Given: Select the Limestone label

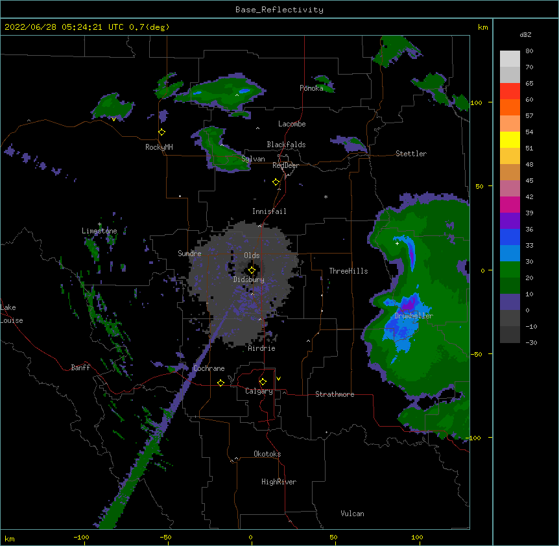Looking at the screenshot, I should coord(99,231).
